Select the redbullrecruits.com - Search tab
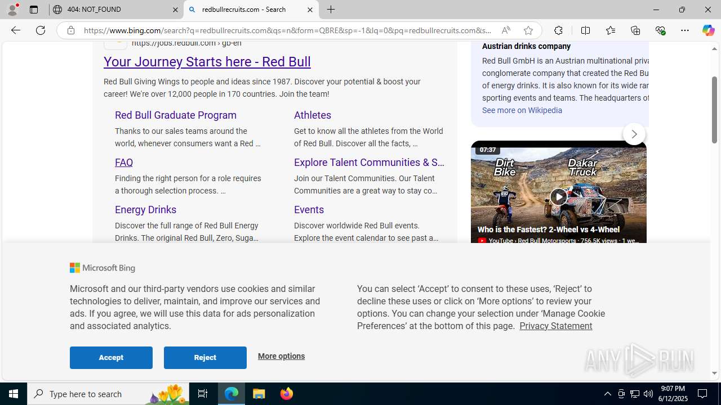The image size is (721, 405). [x=251, y=10]
